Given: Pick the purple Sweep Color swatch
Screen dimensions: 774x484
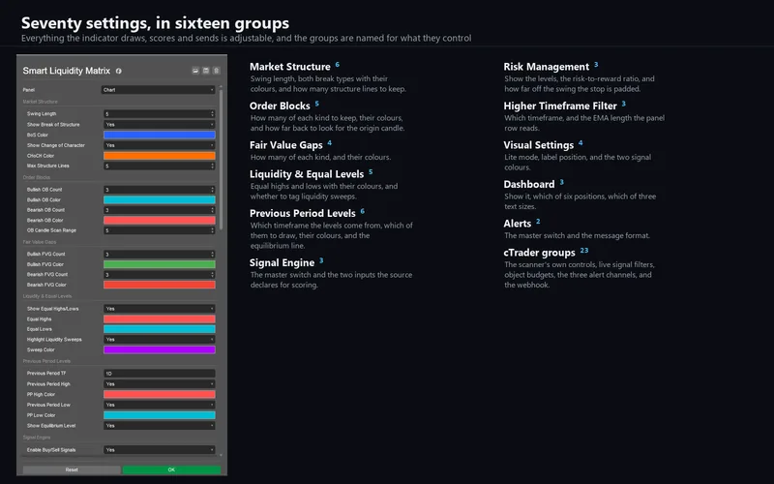Looking at the screenshot, I should point(159,349).
